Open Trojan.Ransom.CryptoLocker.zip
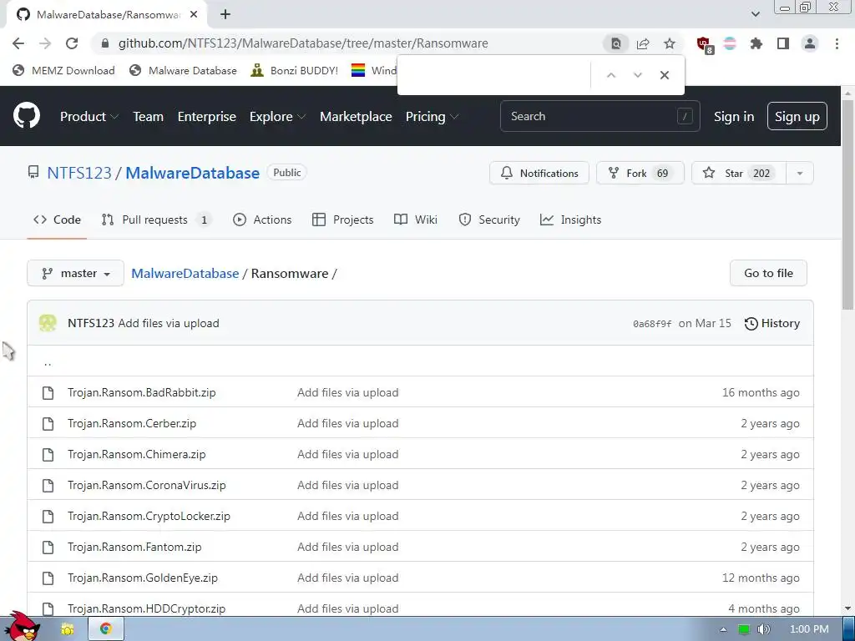Image resolution: width=855 pixels, height=641 pixels. 149,516
